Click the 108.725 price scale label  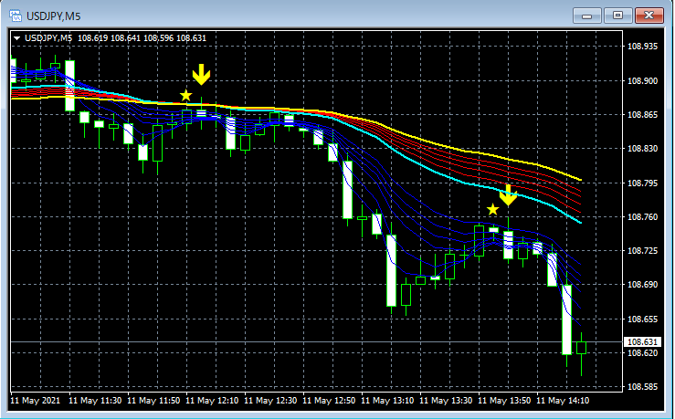tap(642, 250)
